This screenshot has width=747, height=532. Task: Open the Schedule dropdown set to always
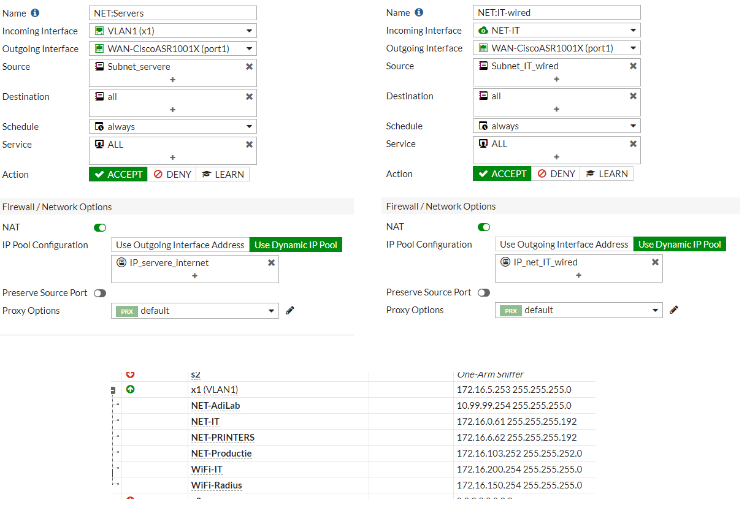[172, 126]
